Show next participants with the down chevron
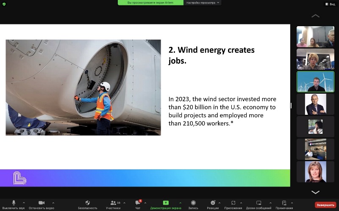Image resolution: width=339 pixels, height=211 pixels. click(315, 192)
